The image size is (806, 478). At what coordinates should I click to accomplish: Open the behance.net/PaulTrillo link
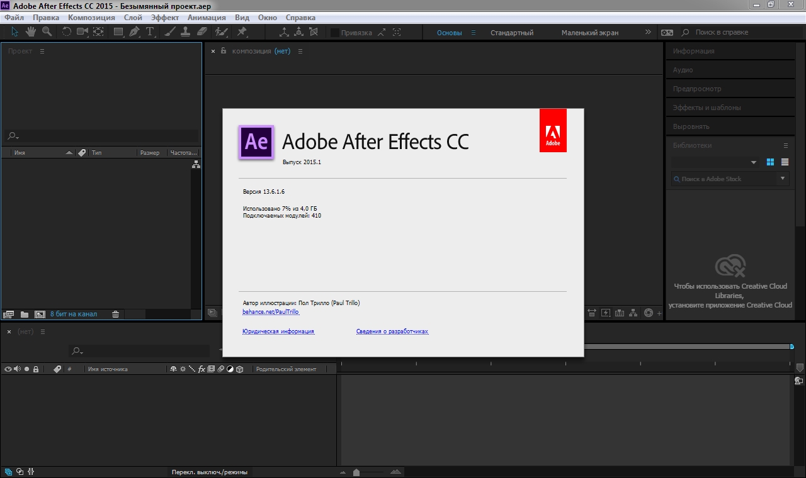click(271, 312)
